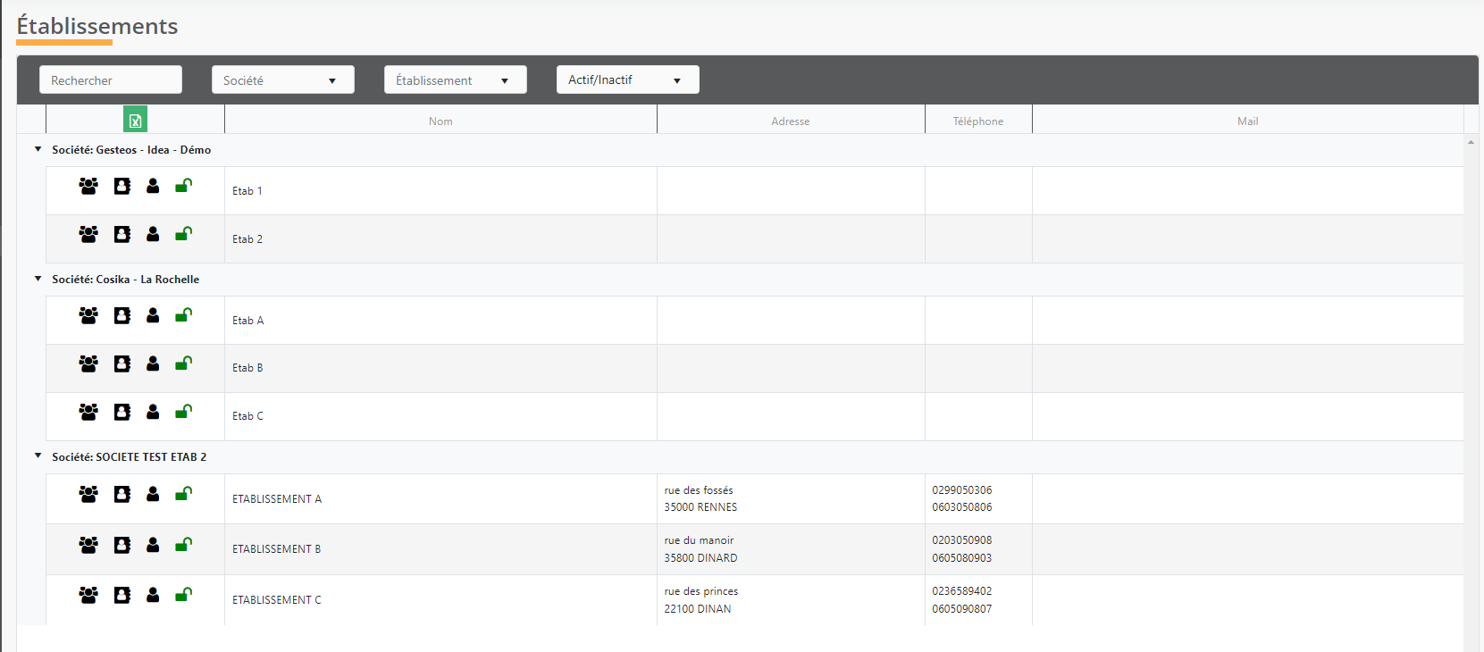Toggle the green padlock for ETABLISSEMENT C
Viewport: 1484px width, 652px height.
[183, 596]
